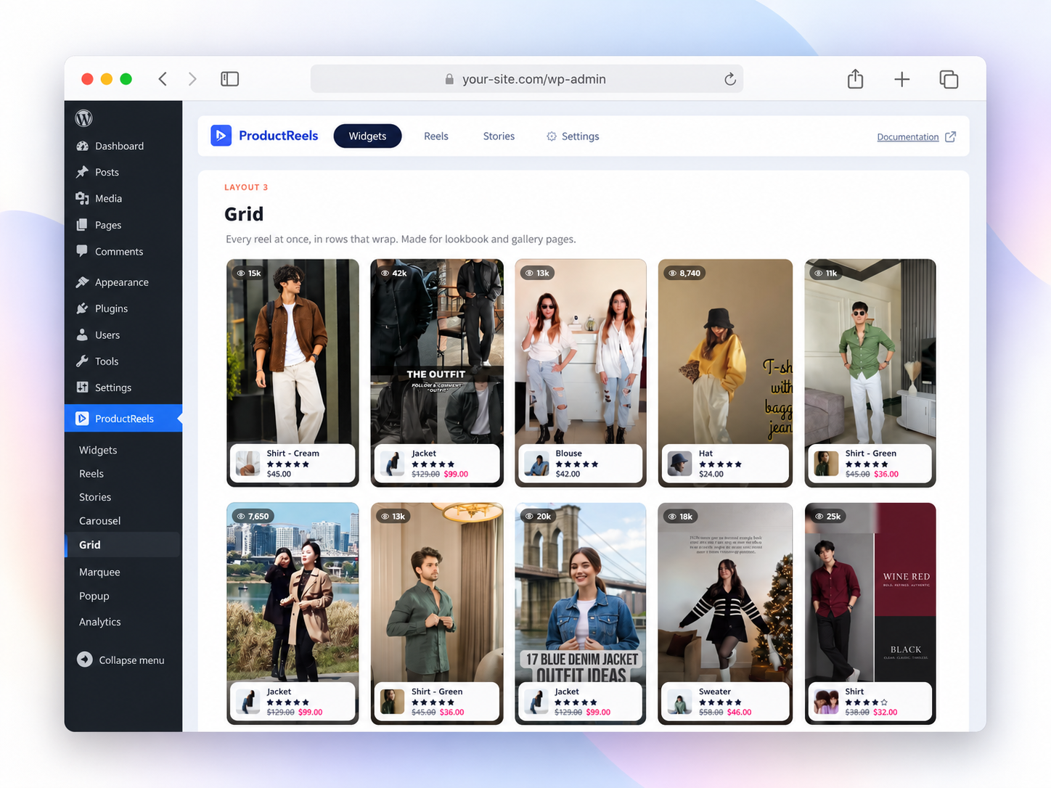Click the Blouse product avatar image
This screenshot has height=788, width=1051.
click(536, 464)
